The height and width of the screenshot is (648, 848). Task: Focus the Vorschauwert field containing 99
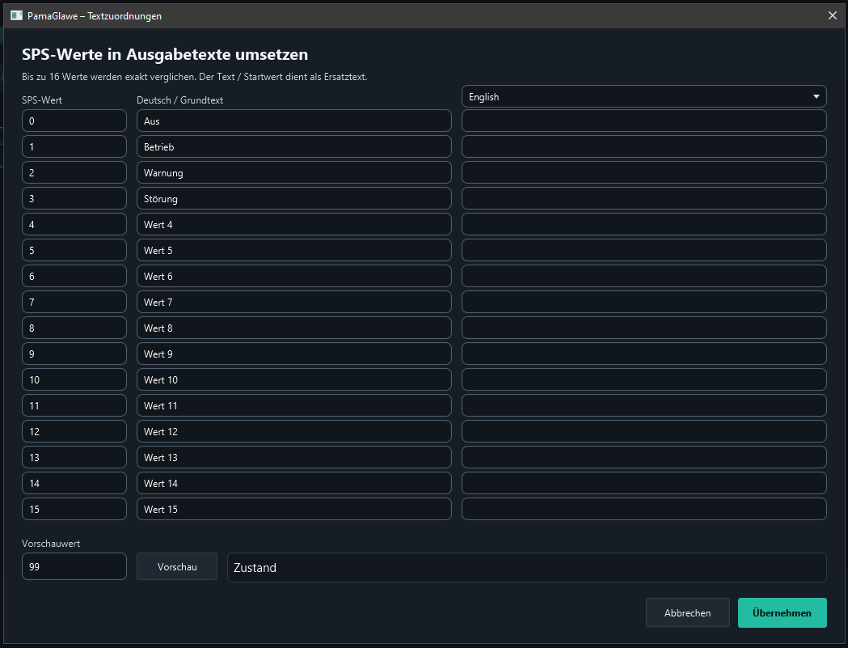[74, 566]
